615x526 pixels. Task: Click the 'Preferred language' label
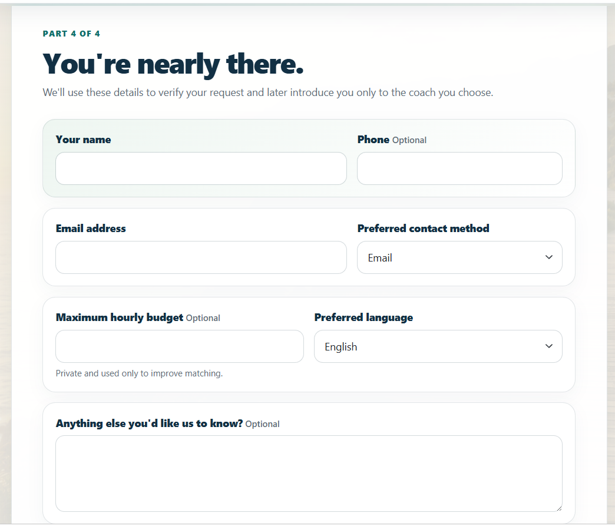click(x=363, y=317)
